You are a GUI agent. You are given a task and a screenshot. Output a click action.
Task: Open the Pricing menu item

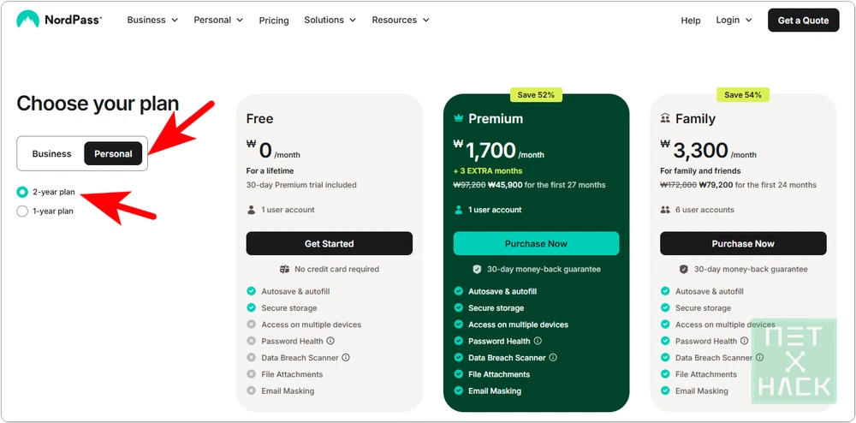[x=274, y=21]
